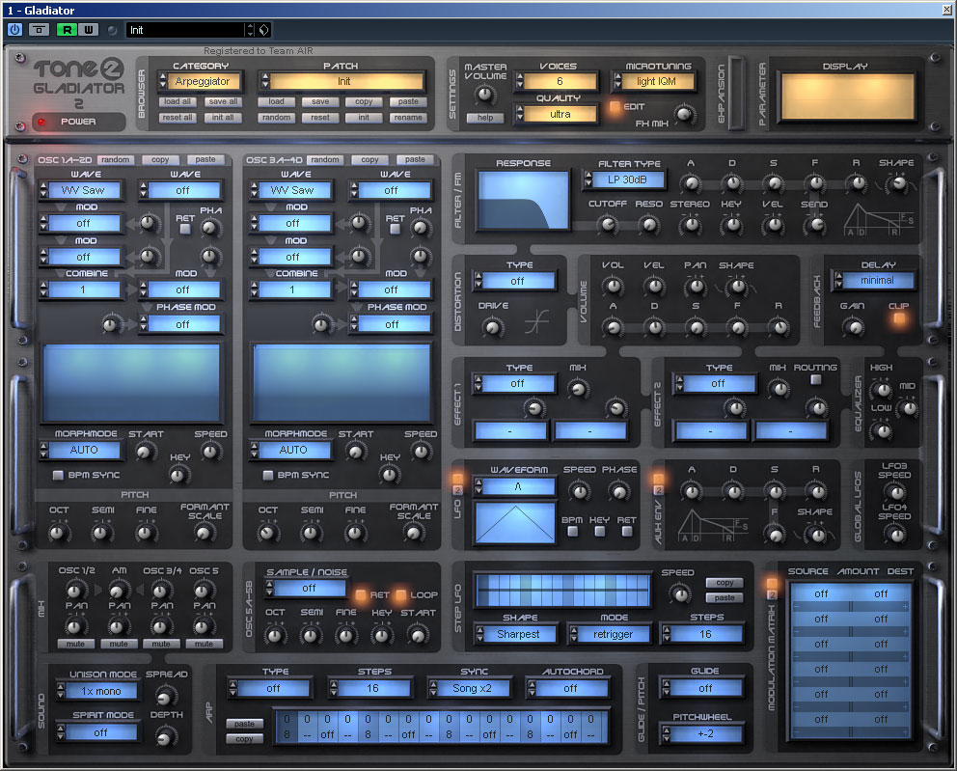Image resolution: width=957 pixels, height=771 pixels.
Task: Check the LFO KEY checkbox
Action: tap(601, 532)
